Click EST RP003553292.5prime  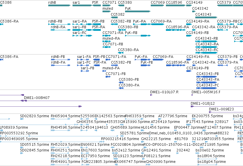pyautogui.click(x=19, y=133)
